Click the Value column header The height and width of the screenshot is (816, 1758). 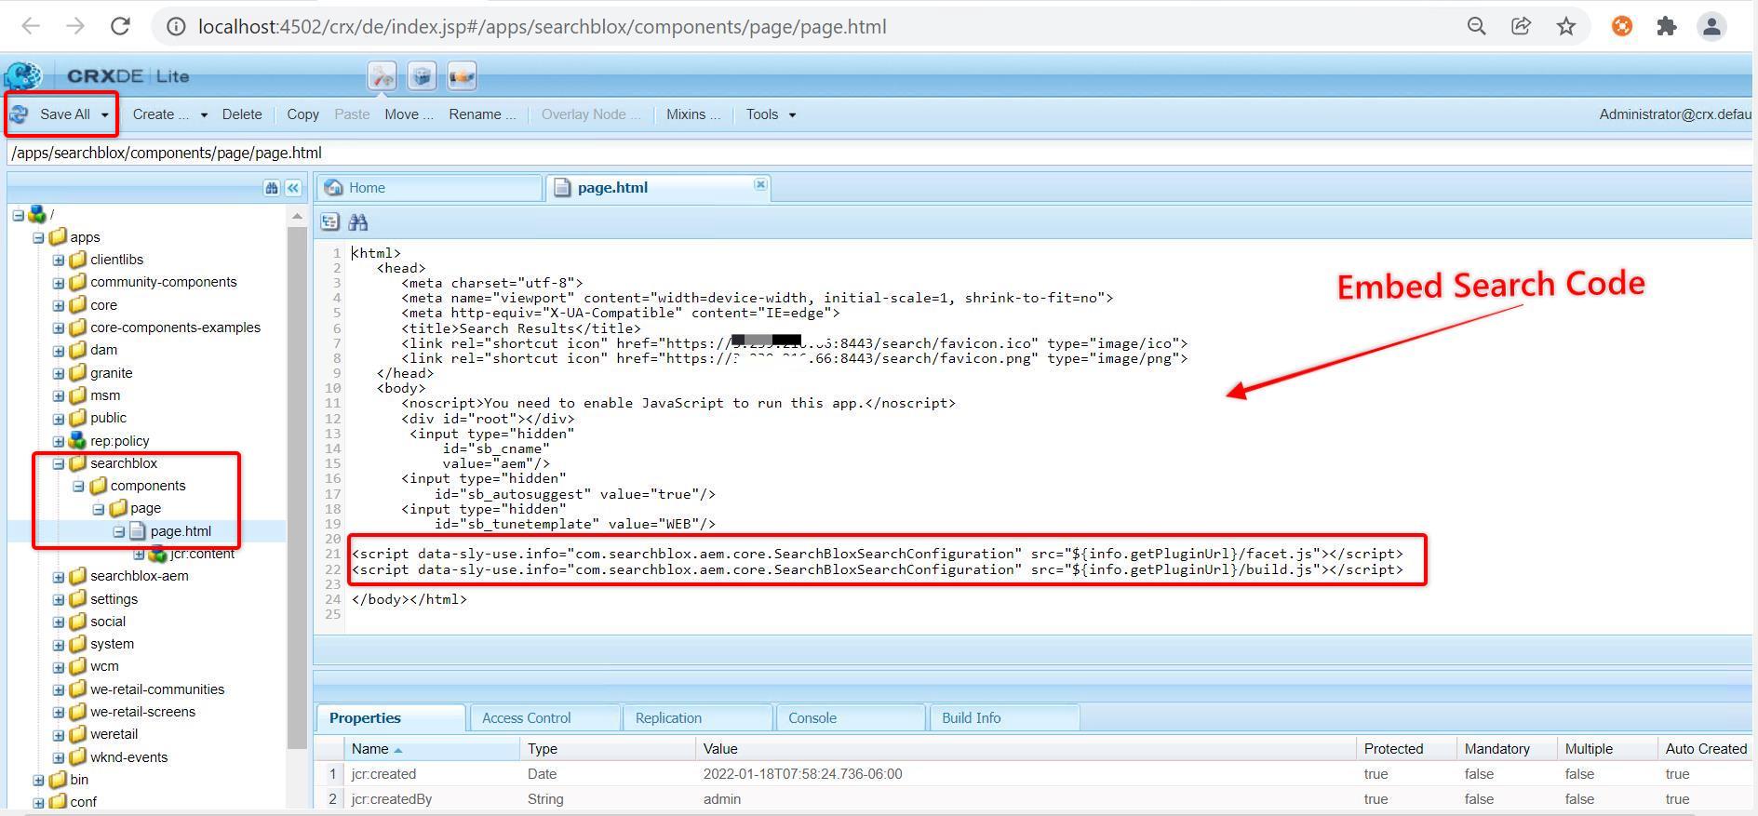1026,749
